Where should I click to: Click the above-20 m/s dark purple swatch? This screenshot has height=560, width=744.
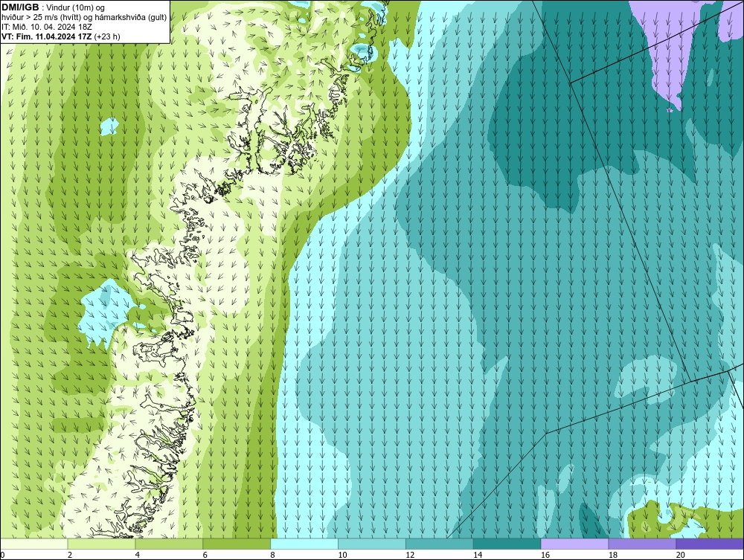coord(710,544)
